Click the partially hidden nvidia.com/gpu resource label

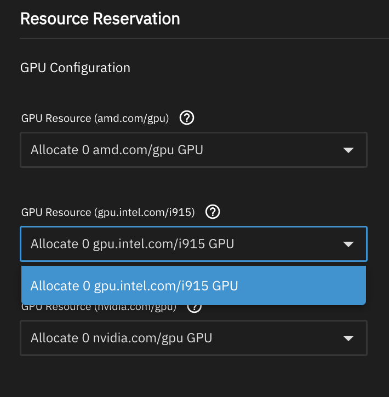coord(99,308)
